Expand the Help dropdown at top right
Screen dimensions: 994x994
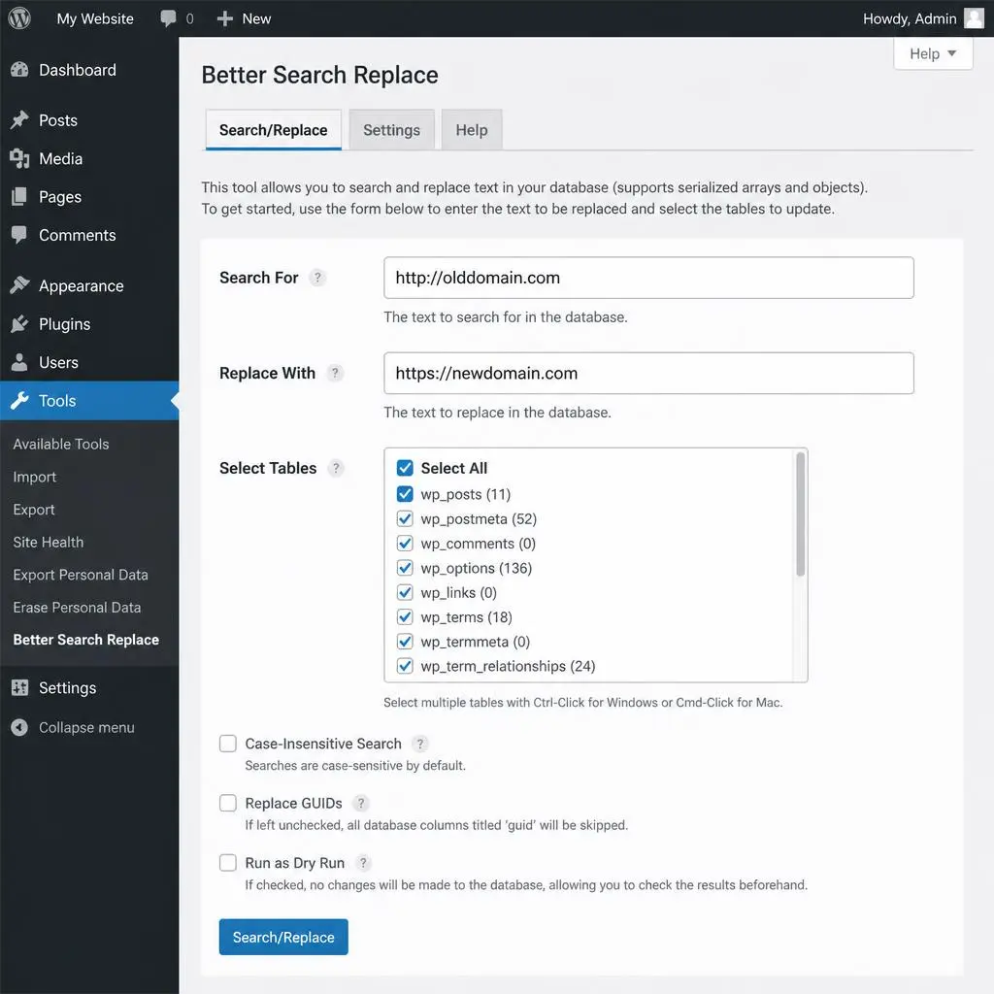pyautogui.click(x=933, y=54)
